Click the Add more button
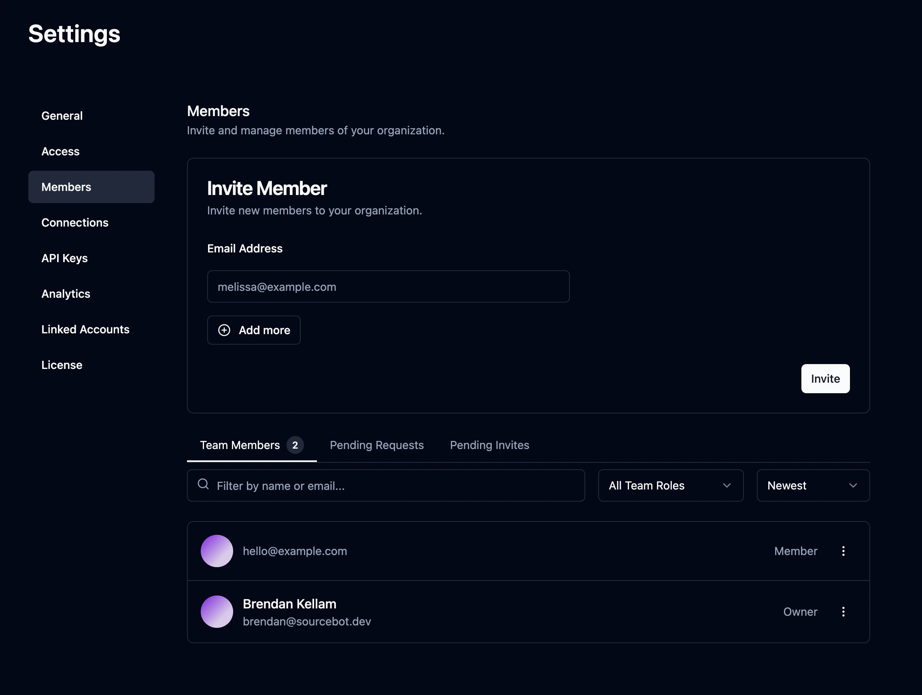922x695 pixels. (x=253, y=330)
